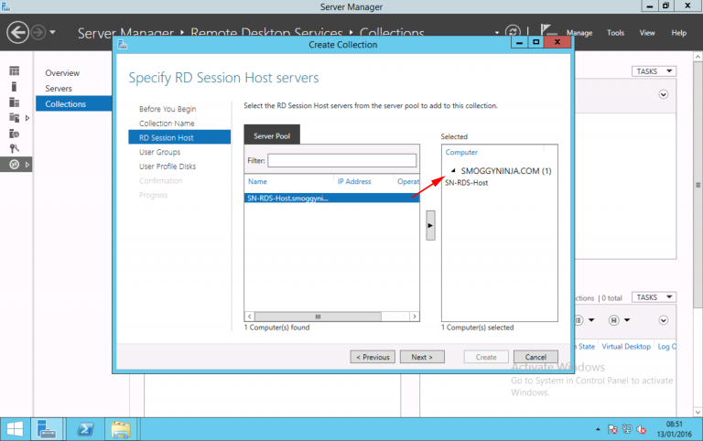Click the forward navigation arrow
This screenshot has width=703, height=441.
[x=38, y=33]
